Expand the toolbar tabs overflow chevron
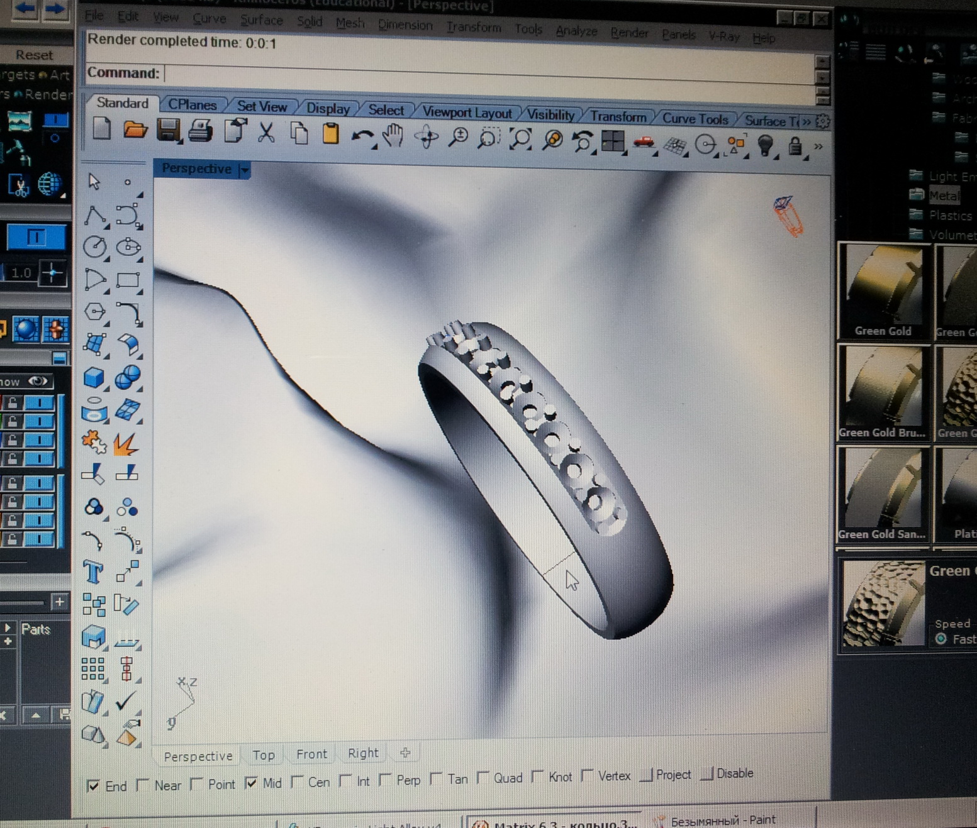 807,121
